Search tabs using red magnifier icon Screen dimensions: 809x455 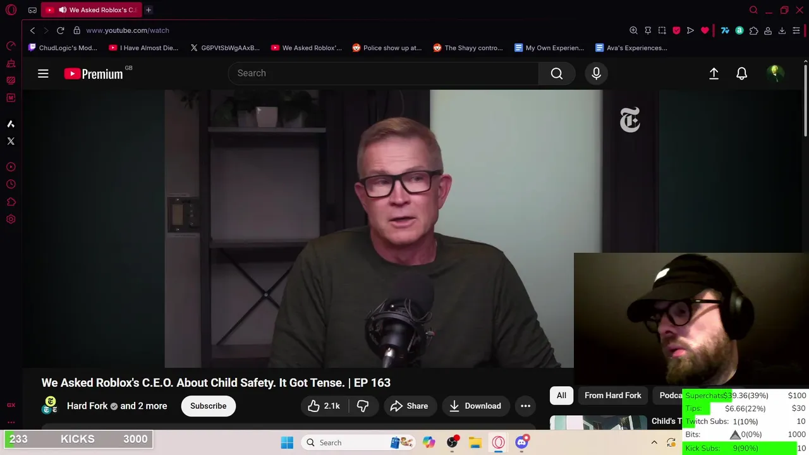pyautogui.click(x=753, y=10)
